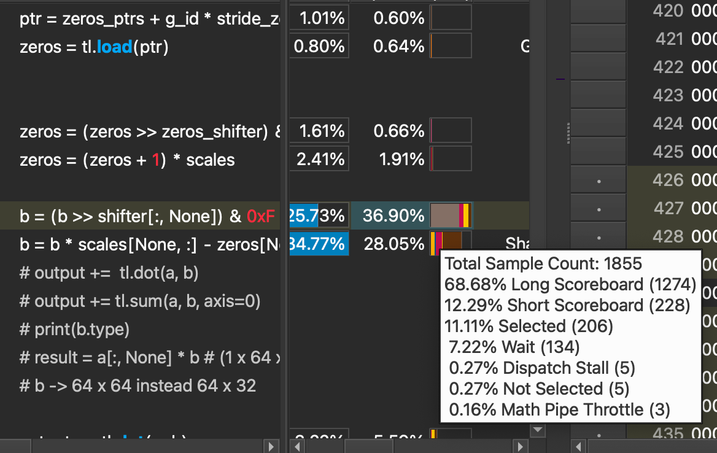Viewport: 717px width, 453px height.
Task: Click the right scroll arrow below the source pane
Action: click(271, 447)
